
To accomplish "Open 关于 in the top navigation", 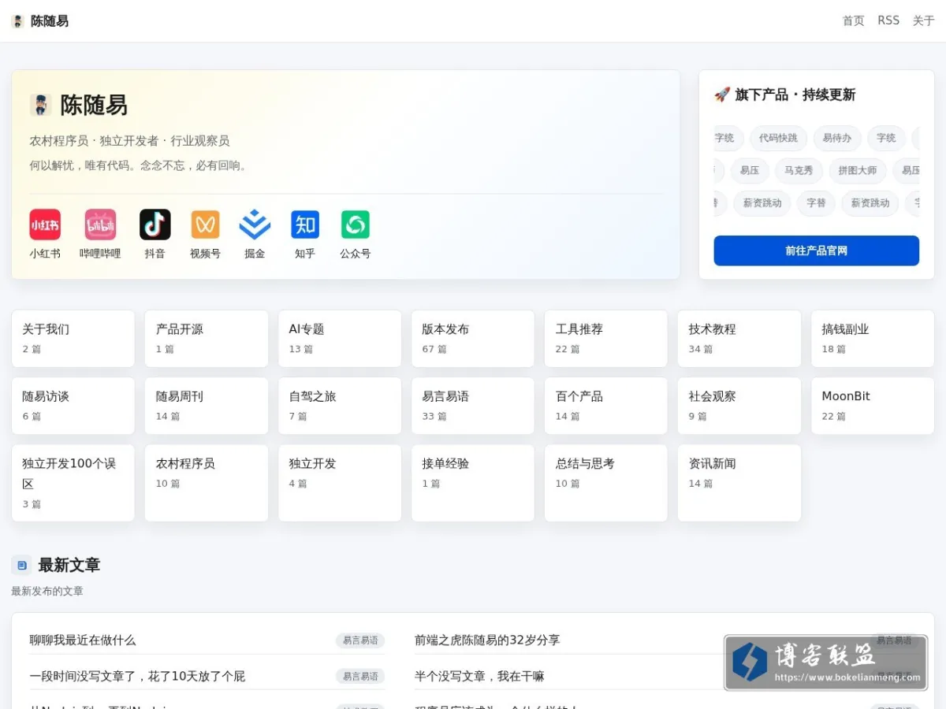I will [x=923, y=20].
